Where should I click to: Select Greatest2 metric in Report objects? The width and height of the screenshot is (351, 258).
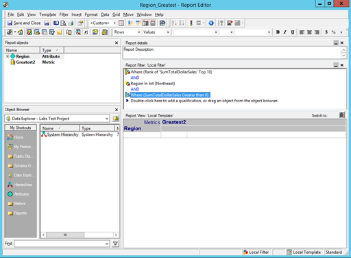(25, 62)
